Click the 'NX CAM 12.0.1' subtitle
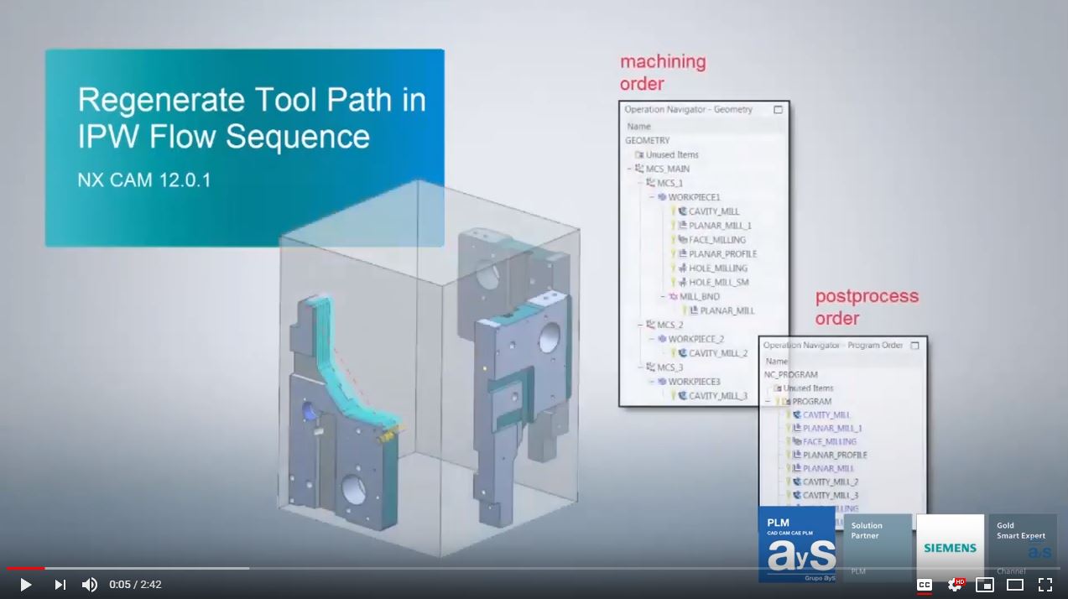 pyautogui.click(x=143, y=180)
